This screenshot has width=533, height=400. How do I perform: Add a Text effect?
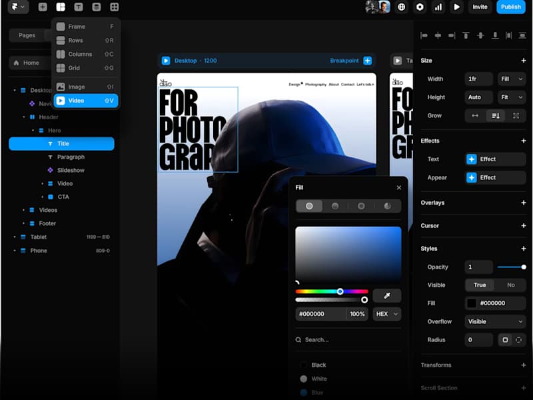coord(495,159)
